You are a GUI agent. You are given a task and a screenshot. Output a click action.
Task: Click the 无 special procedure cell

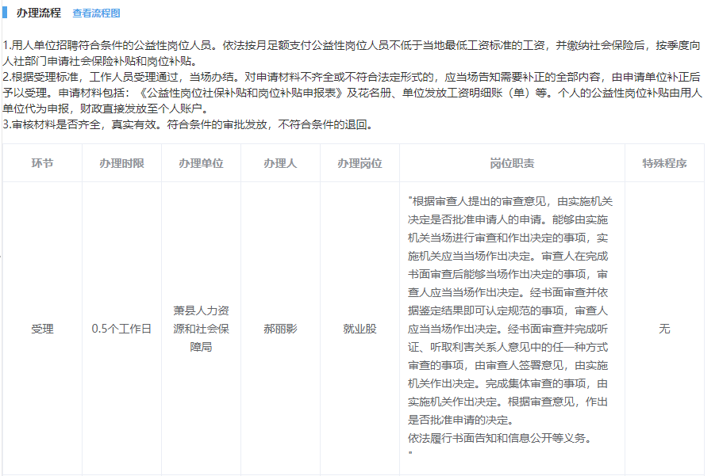point(664,329)
